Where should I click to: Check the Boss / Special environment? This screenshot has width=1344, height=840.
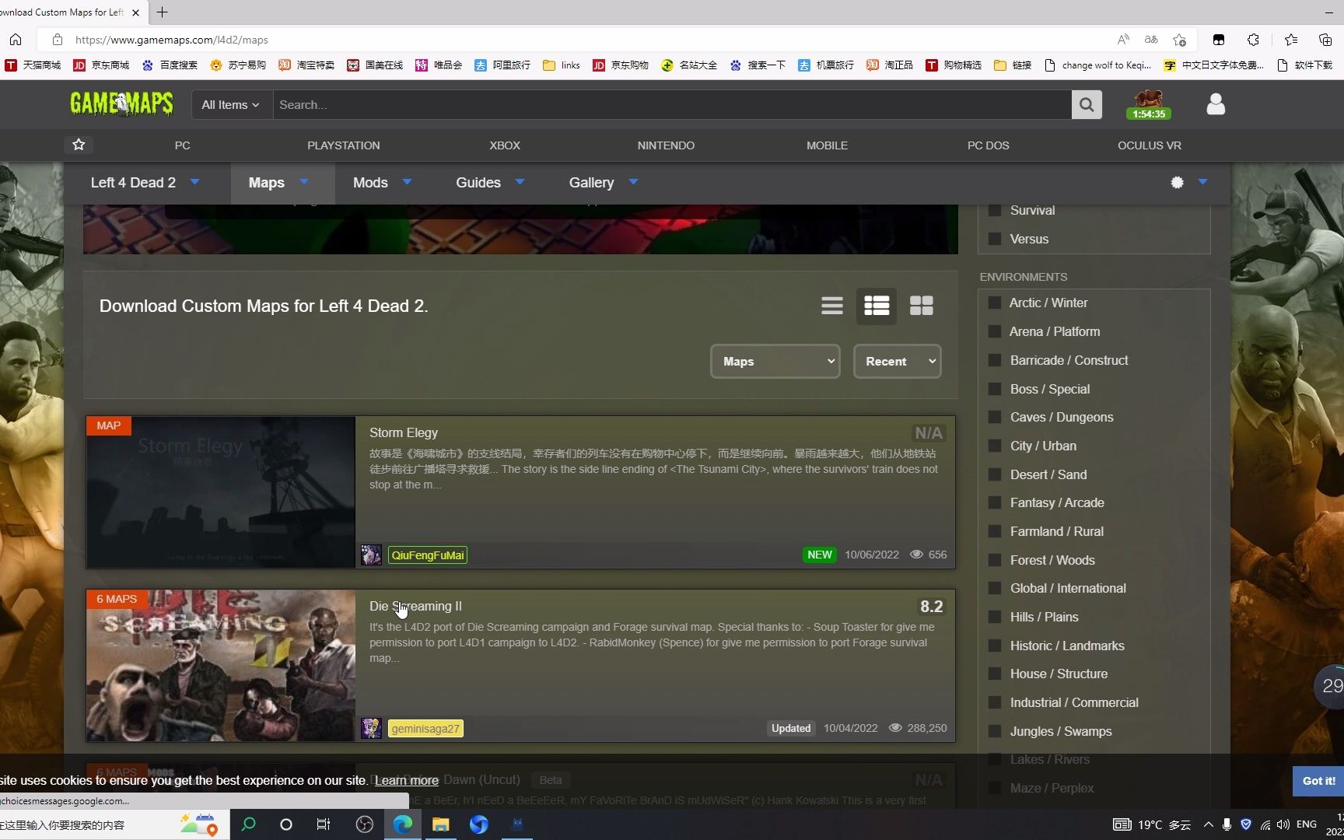pos(994,389)
